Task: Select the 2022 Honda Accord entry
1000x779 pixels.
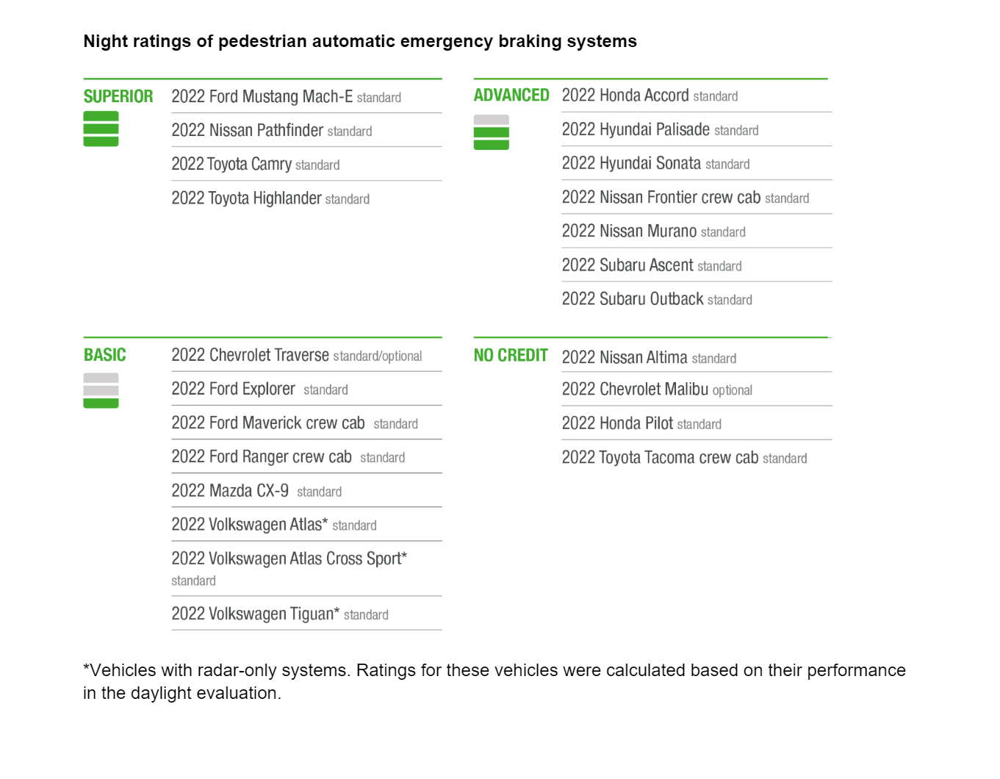Action: (650, 96)
